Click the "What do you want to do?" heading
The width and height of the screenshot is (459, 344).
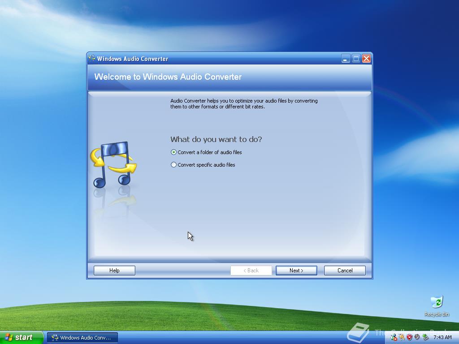tap(216, 139)
